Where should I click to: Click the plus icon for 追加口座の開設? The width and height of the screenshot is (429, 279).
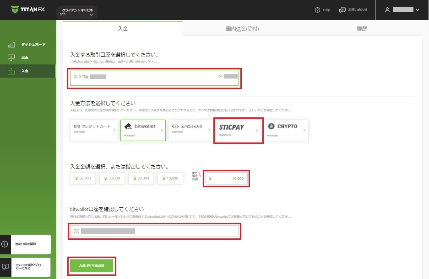[5, 244]
